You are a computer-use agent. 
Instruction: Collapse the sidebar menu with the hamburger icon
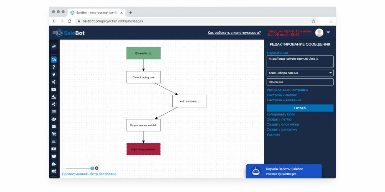[x=54, y=47]
